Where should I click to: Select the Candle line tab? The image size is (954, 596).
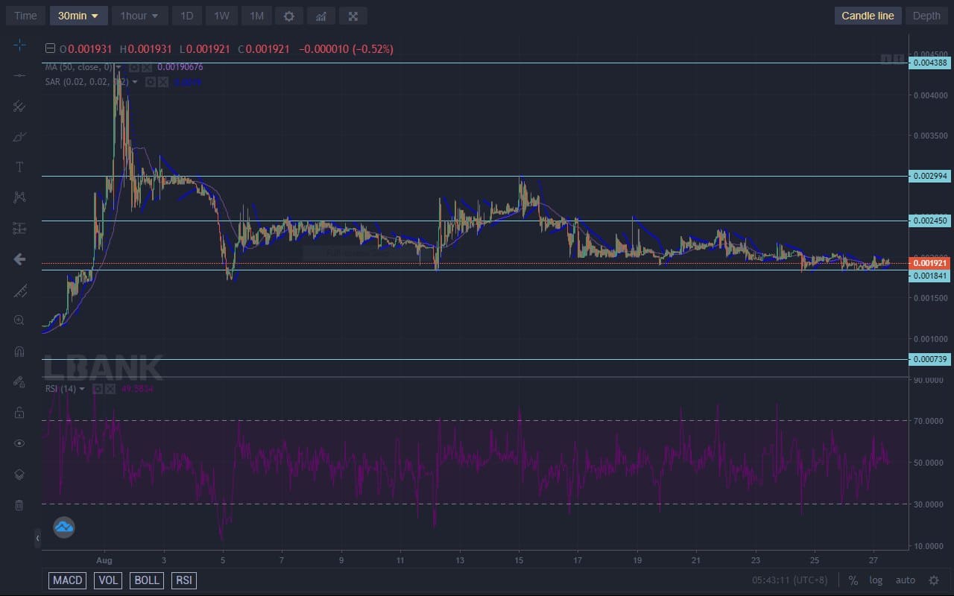pyautogui.click(x=868, y=16)
